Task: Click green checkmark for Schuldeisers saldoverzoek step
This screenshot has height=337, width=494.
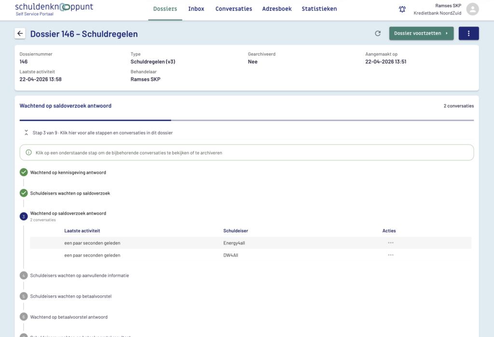Action: tap(24, 193)
